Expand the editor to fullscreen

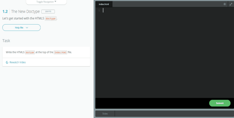(231, 4)
